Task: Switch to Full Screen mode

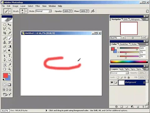Action: point(10,90)
